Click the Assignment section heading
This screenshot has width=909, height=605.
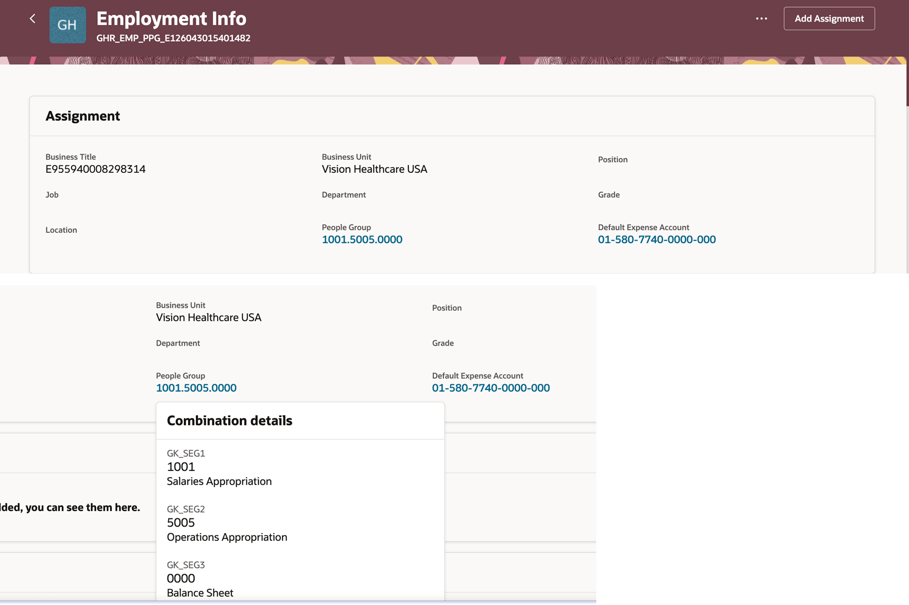(82, 116)
